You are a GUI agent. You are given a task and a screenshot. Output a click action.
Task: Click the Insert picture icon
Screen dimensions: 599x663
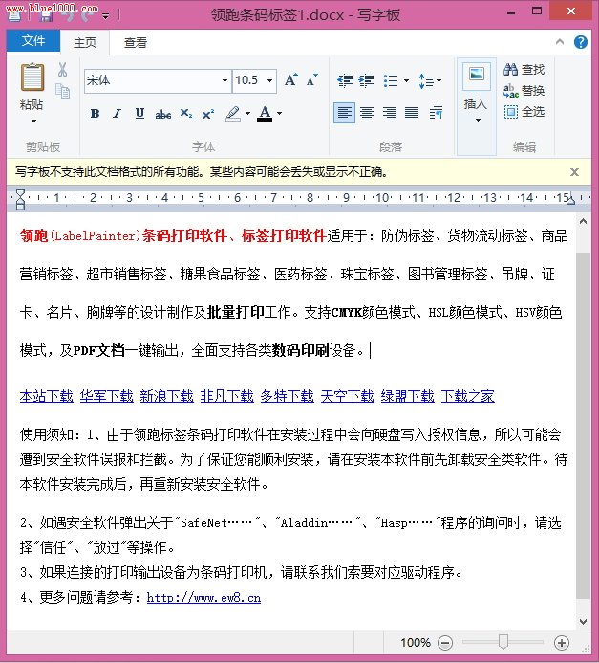pos(477,76)
